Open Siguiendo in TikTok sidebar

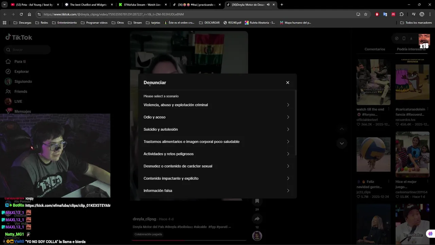pos(19,81)
